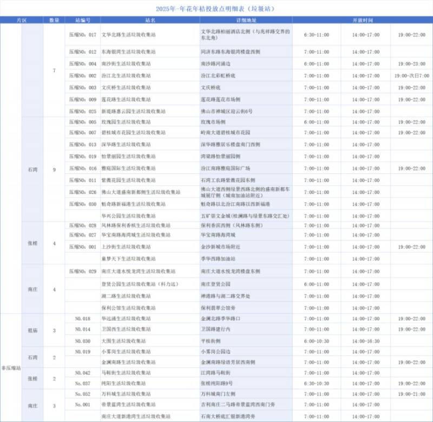Click the table title 2025年年花年桔投放点明细表
The image size is (433, 422).
(x=215, y=9)
